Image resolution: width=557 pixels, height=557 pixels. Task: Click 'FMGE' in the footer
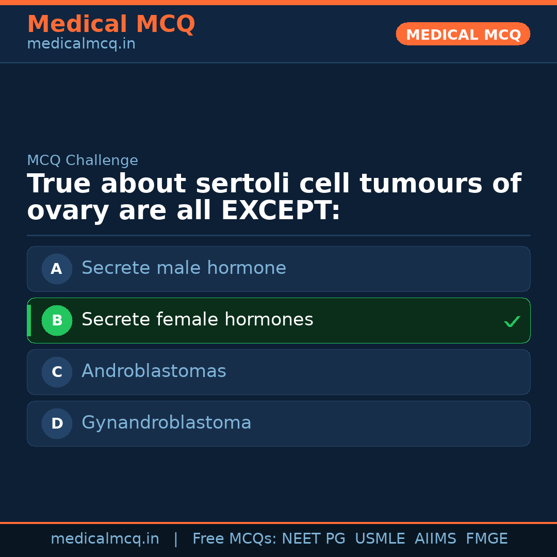tap(486, 539)
